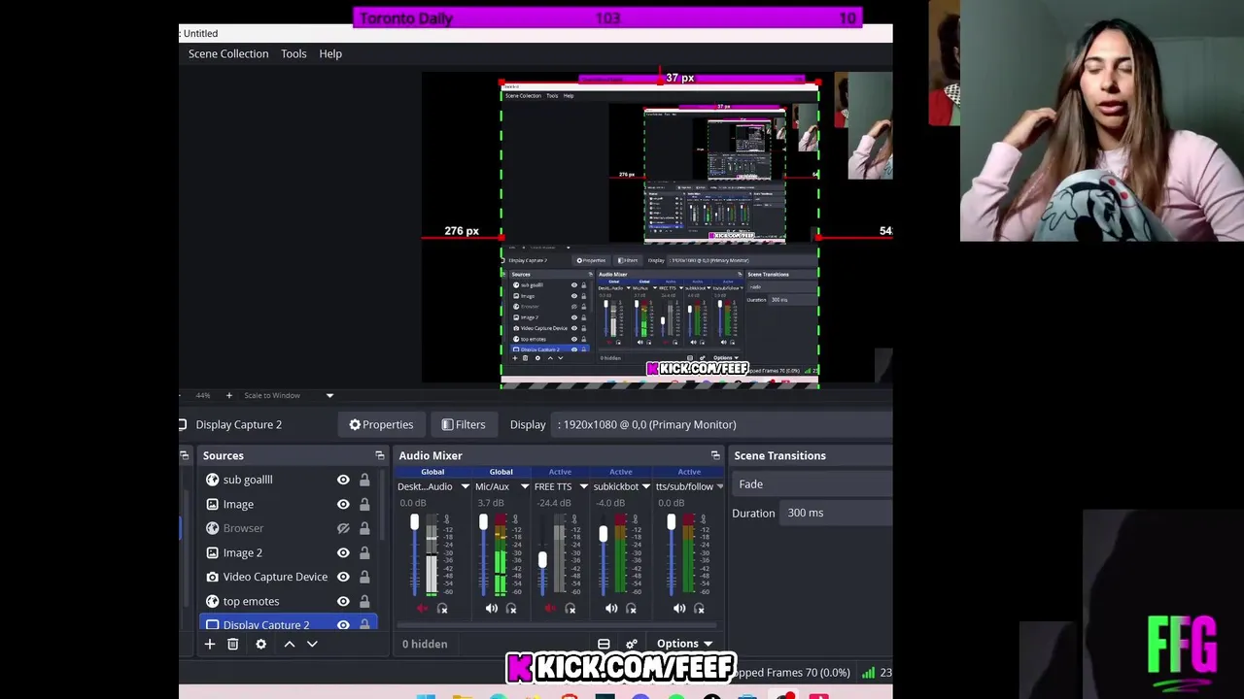
Task: Open advanced audio properties gears icon
Action: pos(632,644)
